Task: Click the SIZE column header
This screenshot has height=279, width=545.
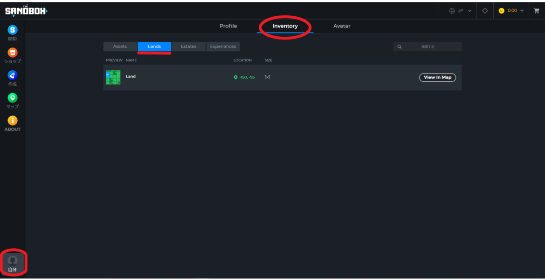Action: 269,60
